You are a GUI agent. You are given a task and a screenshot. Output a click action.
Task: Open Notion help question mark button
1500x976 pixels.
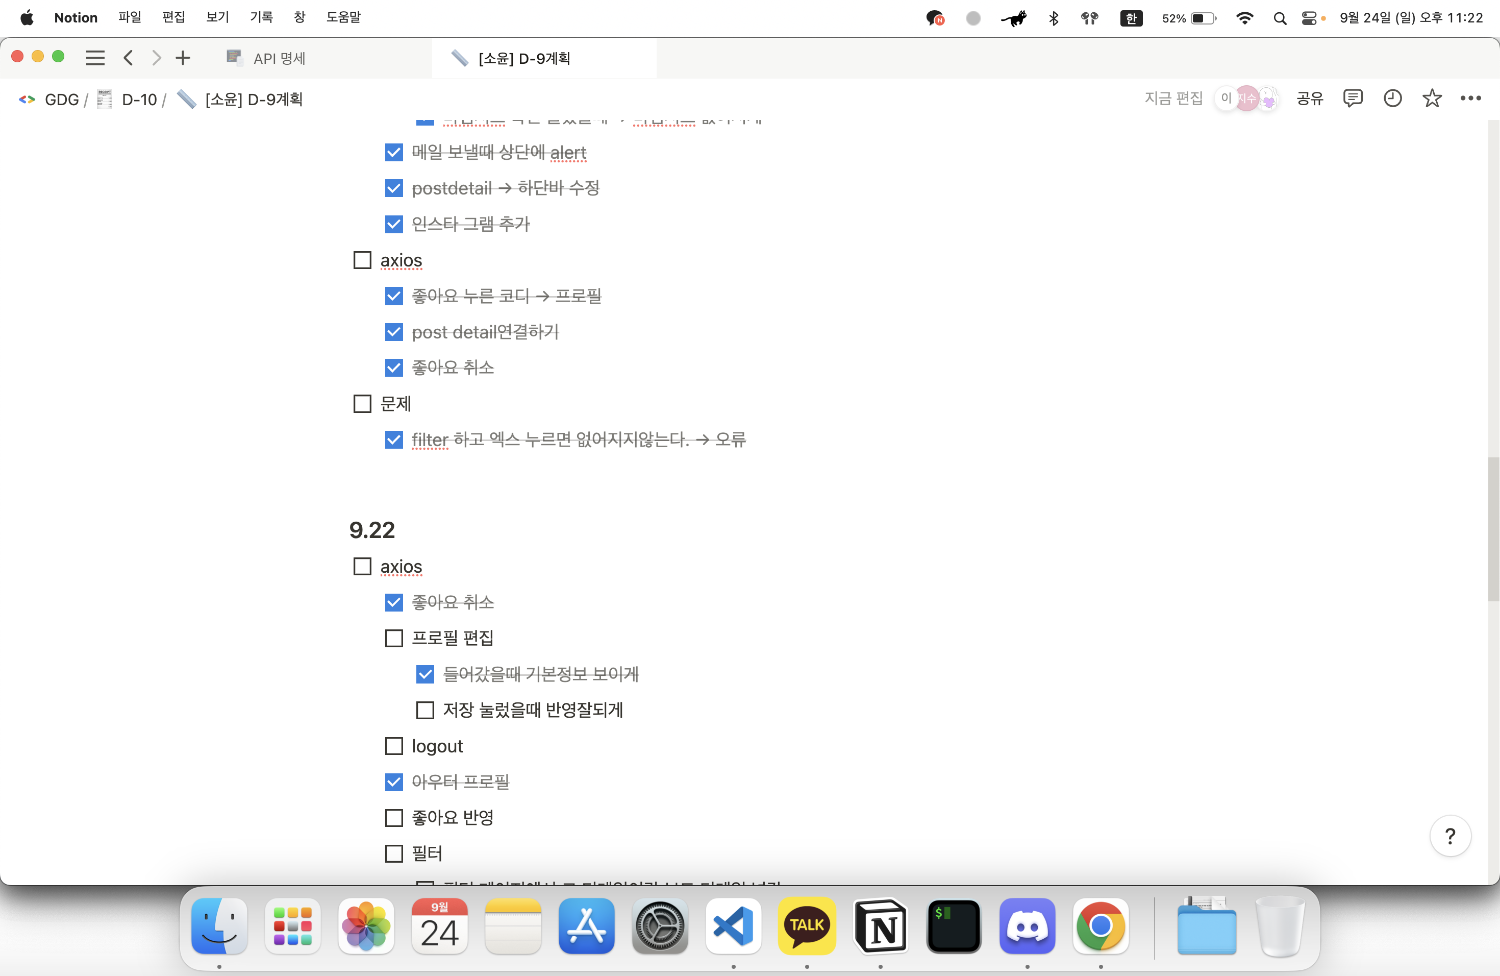(x=1450, y=836)
